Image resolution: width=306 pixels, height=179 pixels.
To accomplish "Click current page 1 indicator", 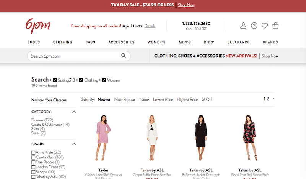I will (264, 99).
